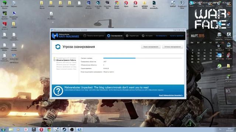Click the green-checked first scan step
The image size is (236, 132).
(x=65, y=58)
